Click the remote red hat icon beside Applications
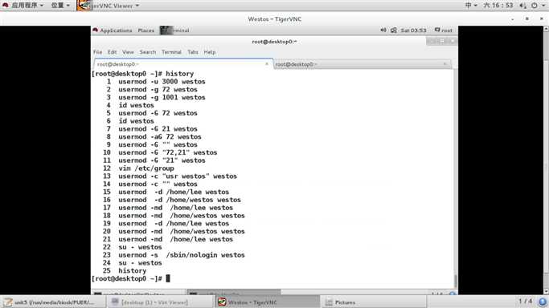Image resolution: width=549 pixels, height=308 pixels. pyautogui.click(x=95, y=30)
